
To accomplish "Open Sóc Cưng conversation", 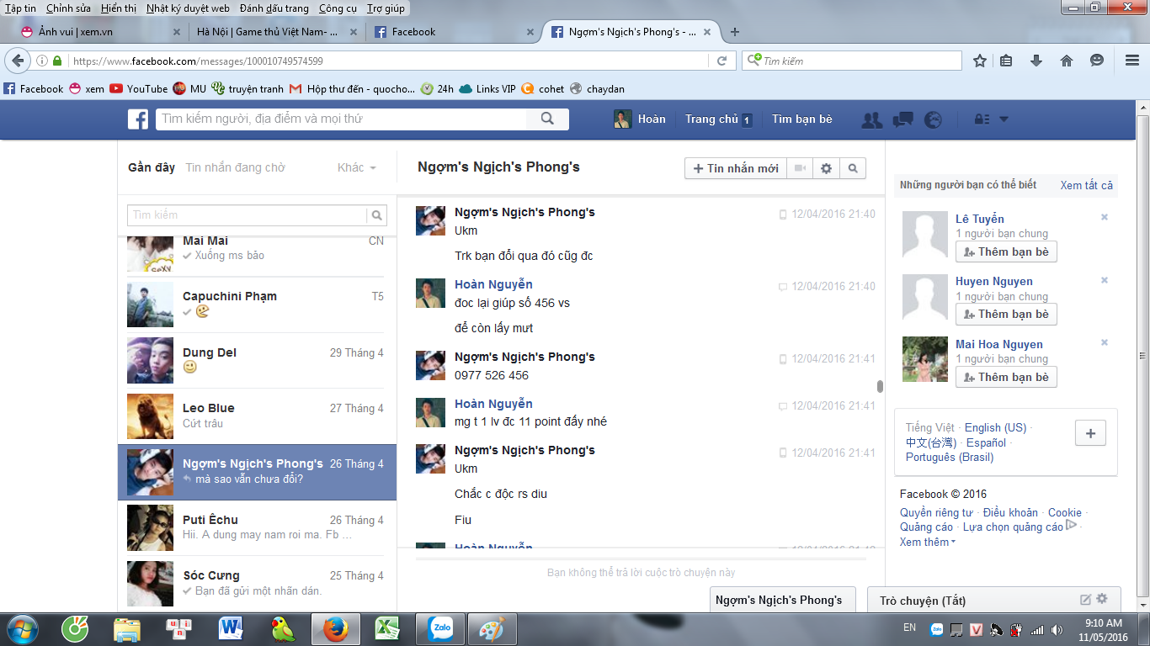I will pos(257,584).
